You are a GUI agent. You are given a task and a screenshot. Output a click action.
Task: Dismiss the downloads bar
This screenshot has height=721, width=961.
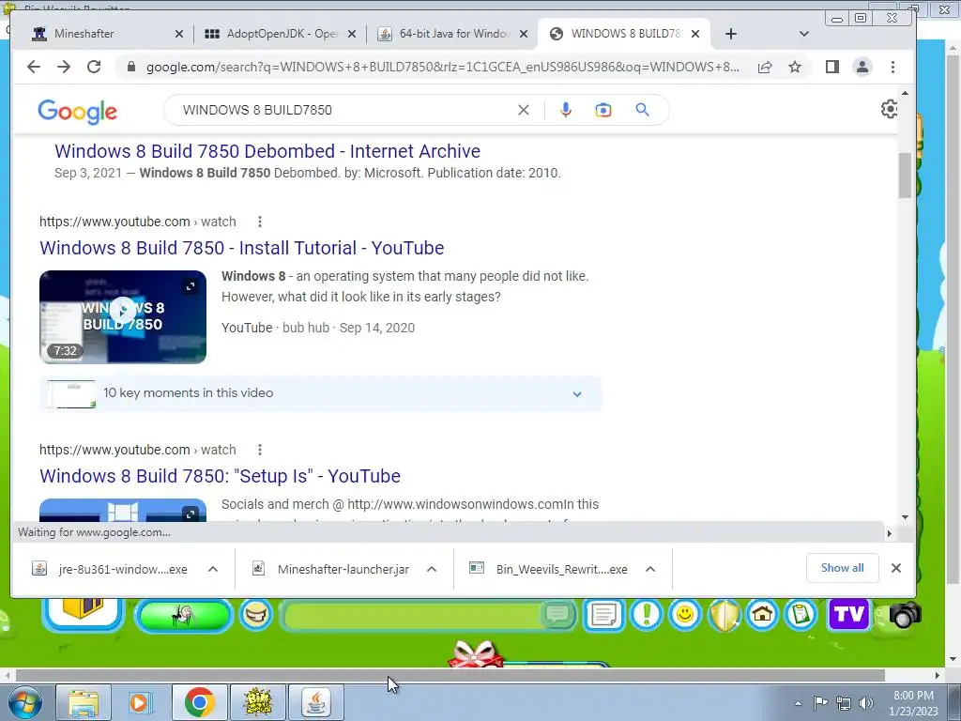(x=896, y=568)
